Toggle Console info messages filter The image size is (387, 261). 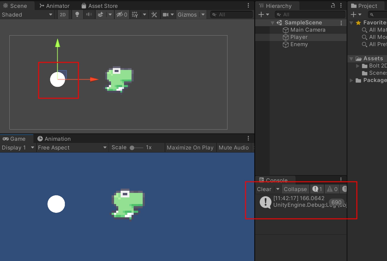(x=317, y=189)
